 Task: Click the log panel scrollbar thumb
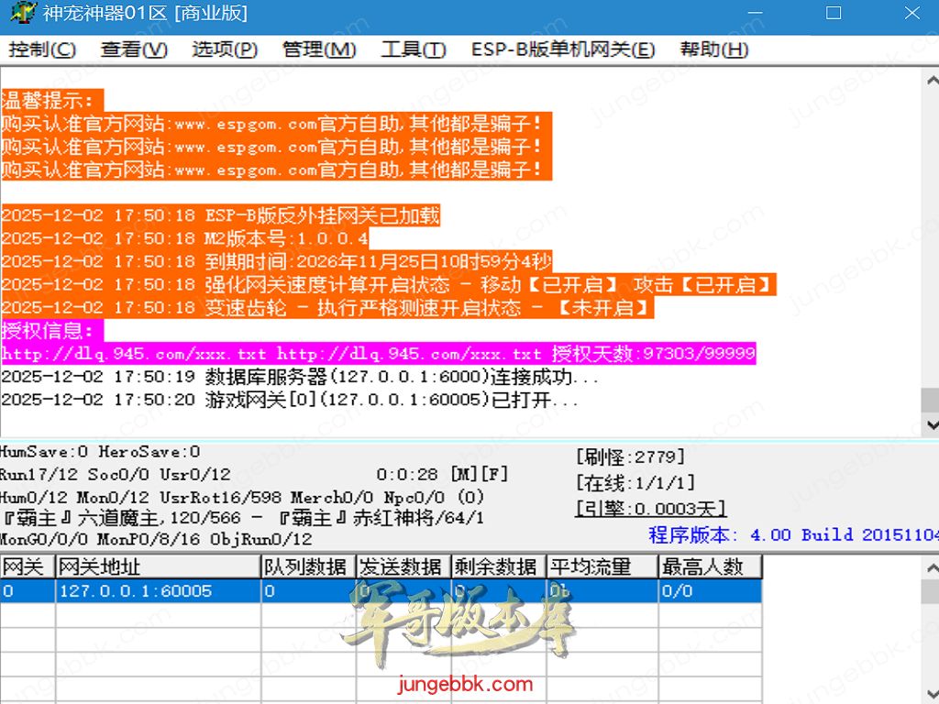click(931, 401)
